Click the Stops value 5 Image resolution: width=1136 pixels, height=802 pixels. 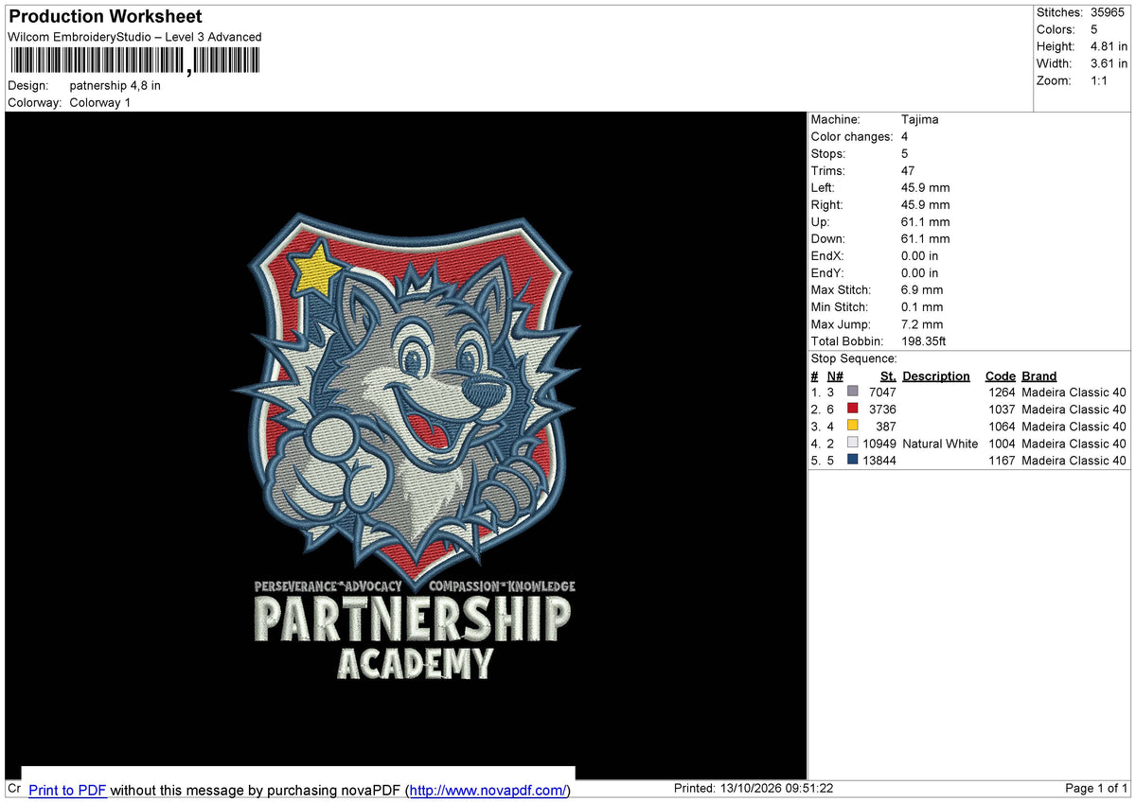coord(905,153)
